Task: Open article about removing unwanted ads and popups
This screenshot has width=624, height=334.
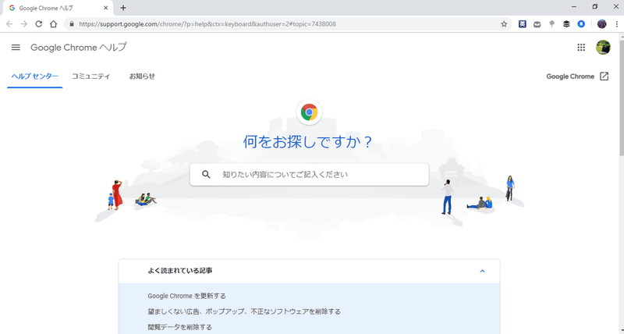Action: tap(244, 311)
